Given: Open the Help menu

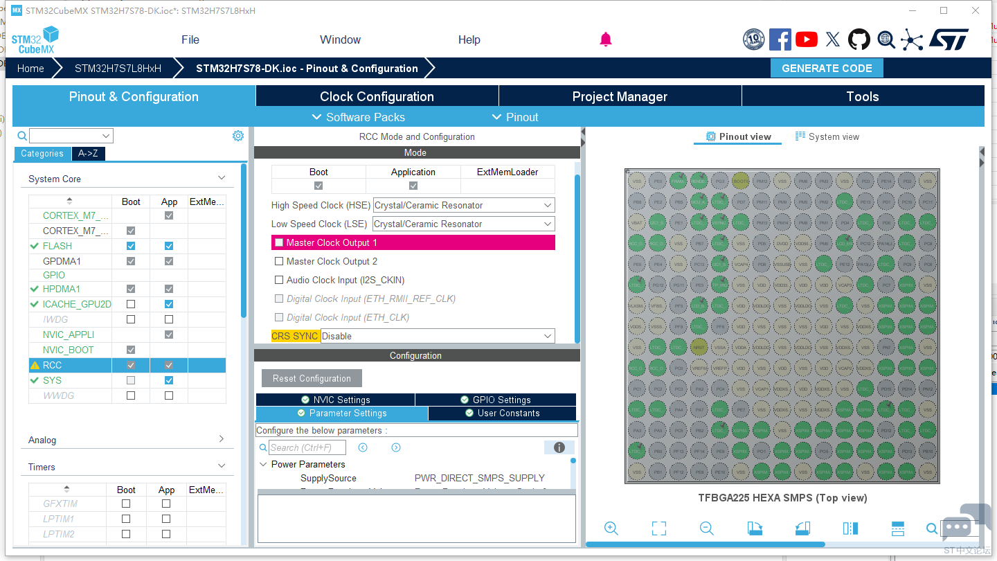Looking at the screenshot, I should (x=469, y=39).
